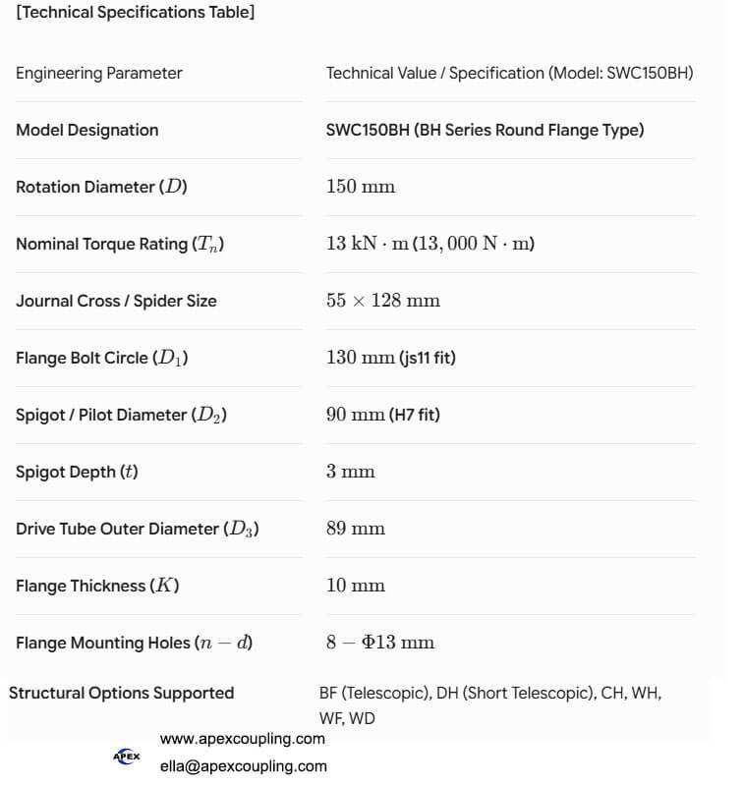Select the 90 mm (H7 fit) value

coord(383,415)
